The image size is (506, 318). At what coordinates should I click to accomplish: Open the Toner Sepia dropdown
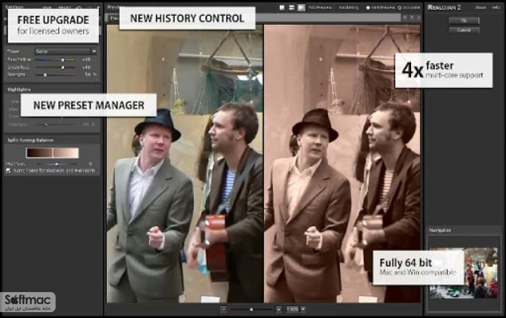66,51
